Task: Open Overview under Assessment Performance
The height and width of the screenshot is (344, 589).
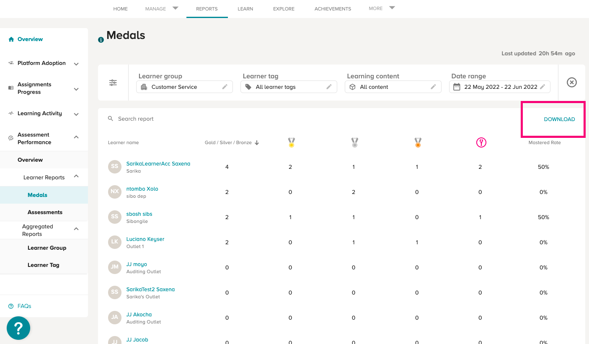Action: (30, 160)
